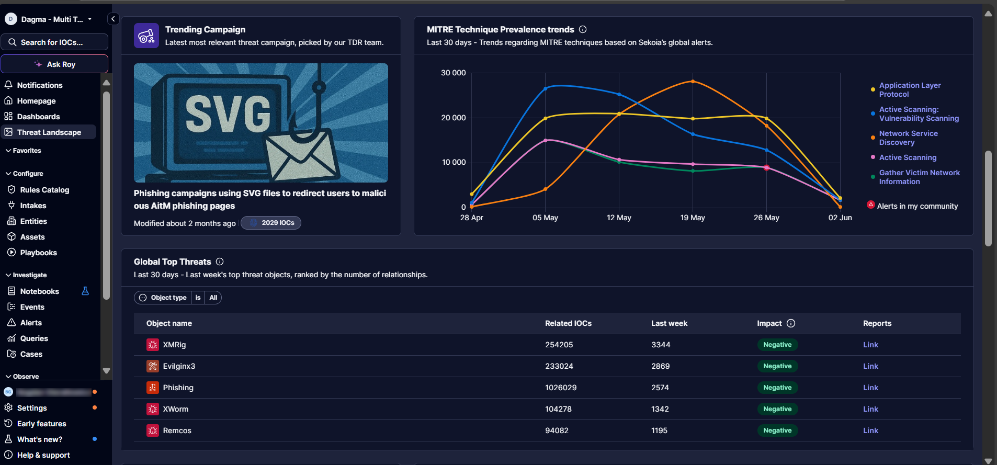997x465 pixels.
Task: Toggle Network Service Discovery chart series
Action: (x=908, y=138)
